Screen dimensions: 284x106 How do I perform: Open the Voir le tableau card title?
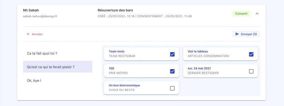pos(197,51)
